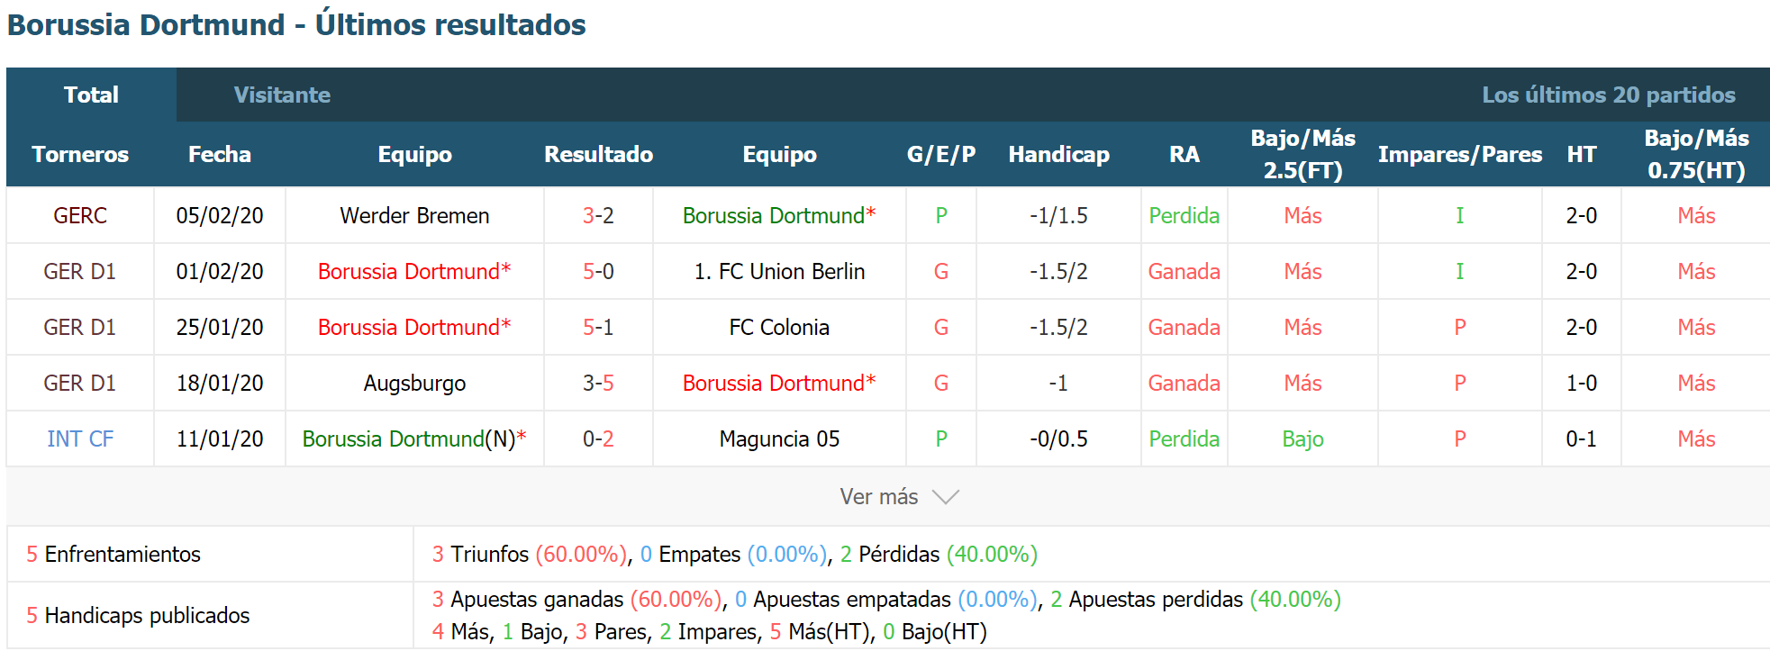Click the 3-2 match result

[x=598, y=216]
